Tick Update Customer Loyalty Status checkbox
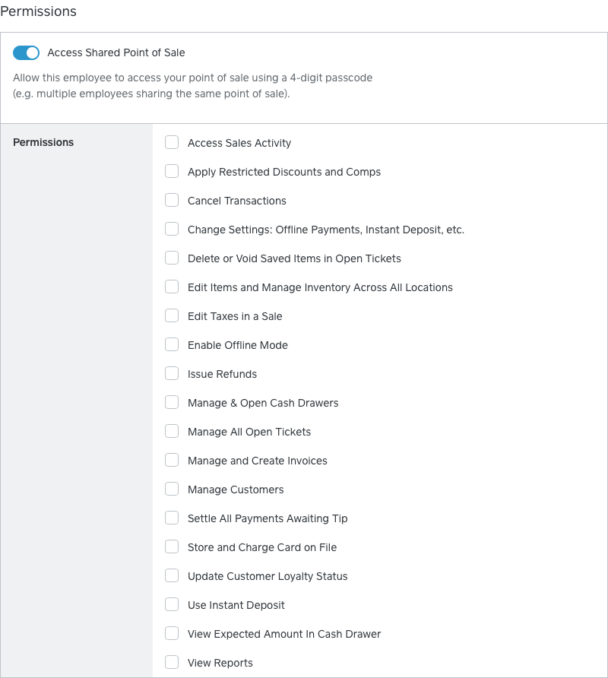The height and width of the screenshot is (678, 608). pyautogui.click(x=172, y=575)
